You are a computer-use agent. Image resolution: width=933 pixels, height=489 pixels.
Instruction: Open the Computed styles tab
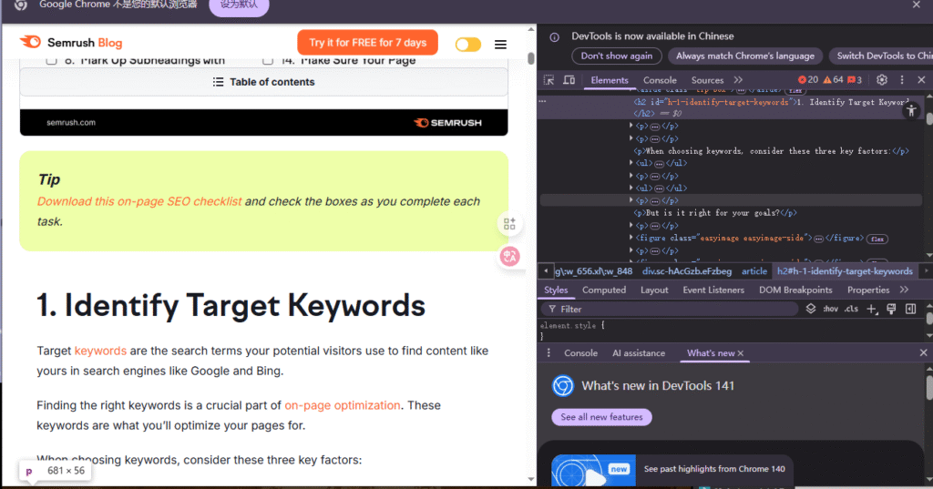[603, 290]
